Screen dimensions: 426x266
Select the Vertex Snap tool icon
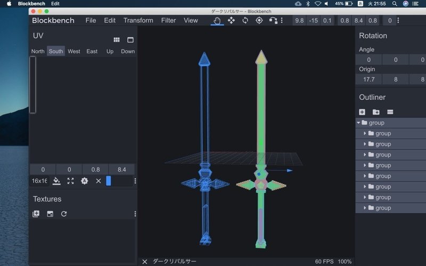click(273, 20)
